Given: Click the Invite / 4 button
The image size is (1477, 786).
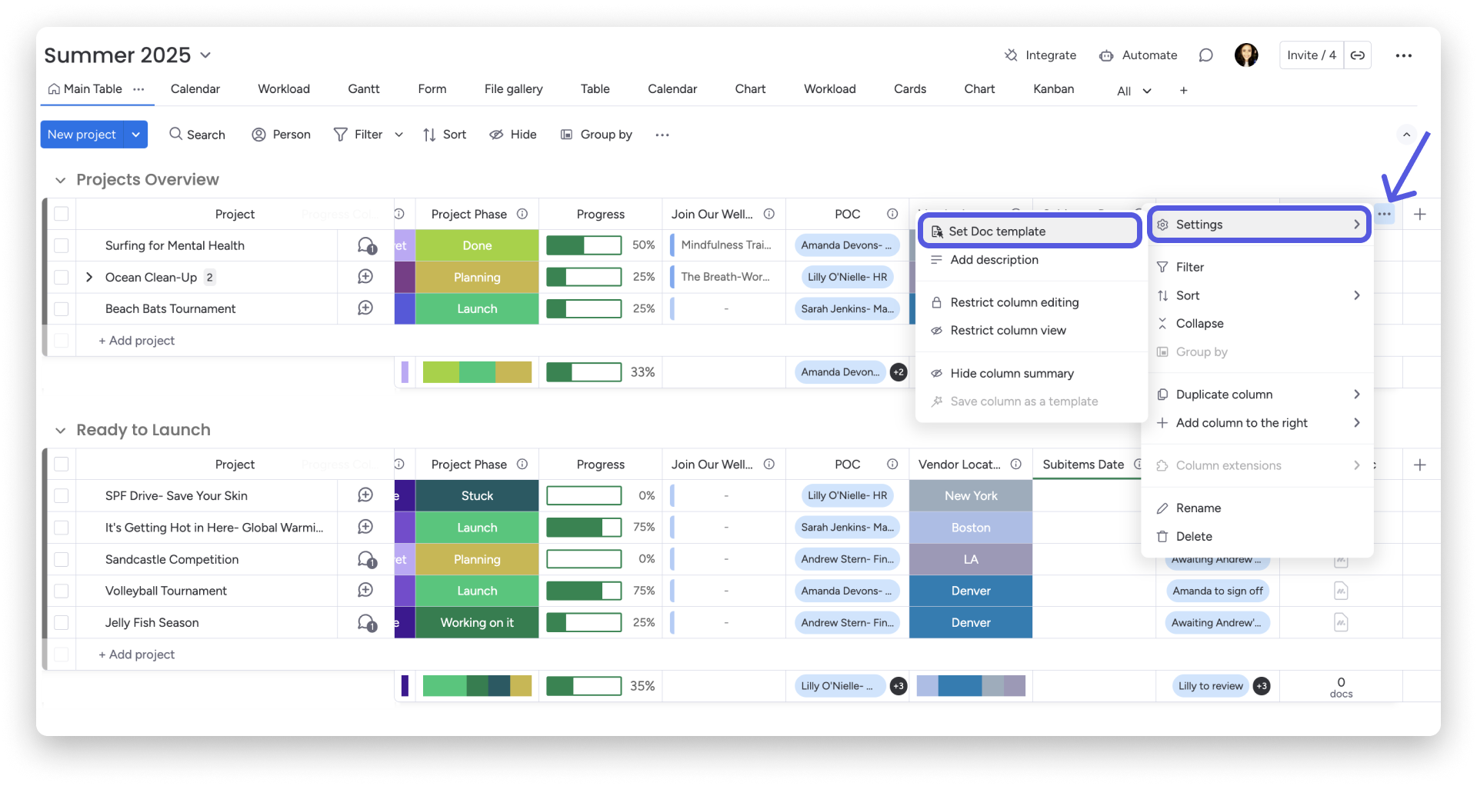Looking at the screenshot, I should coord(1312,55).
